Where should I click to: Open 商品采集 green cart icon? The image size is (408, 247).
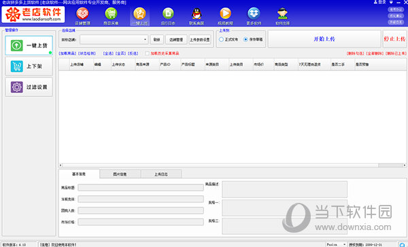[111, 14]
